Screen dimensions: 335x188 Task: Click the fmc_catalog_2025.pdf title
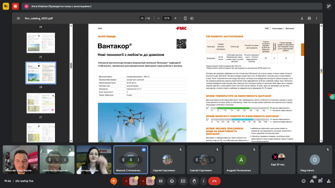pos(39,18)
